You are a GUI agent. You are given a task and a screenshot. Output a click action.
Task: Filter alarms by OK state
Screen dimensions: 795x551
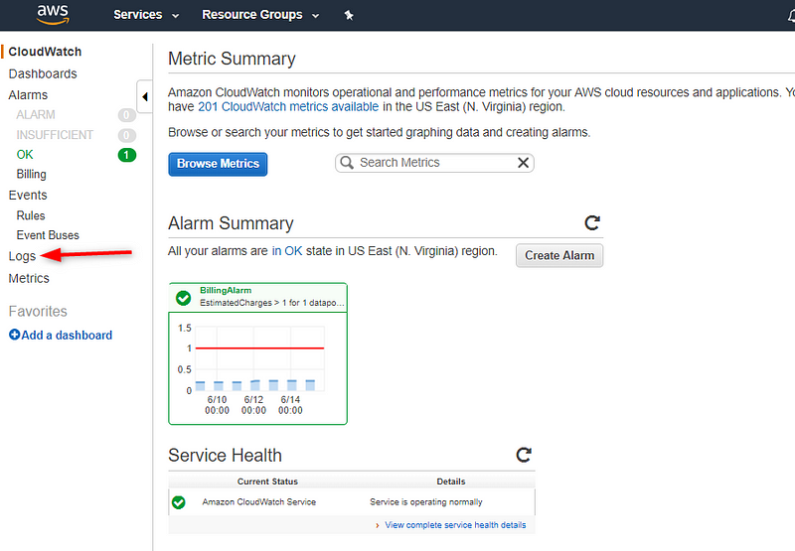pyautogui.click(x=25, y=155)
